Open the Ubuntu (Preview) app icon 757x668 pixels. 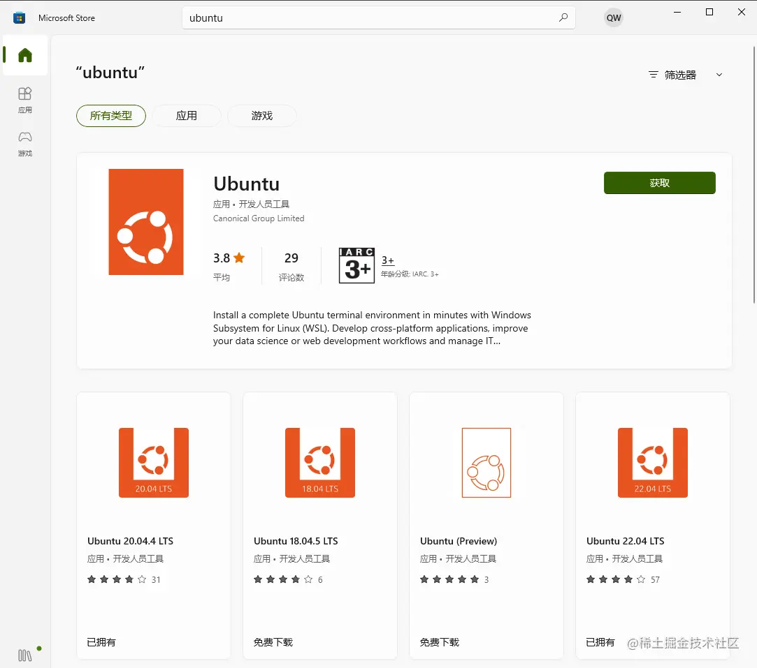coord(486,463)
